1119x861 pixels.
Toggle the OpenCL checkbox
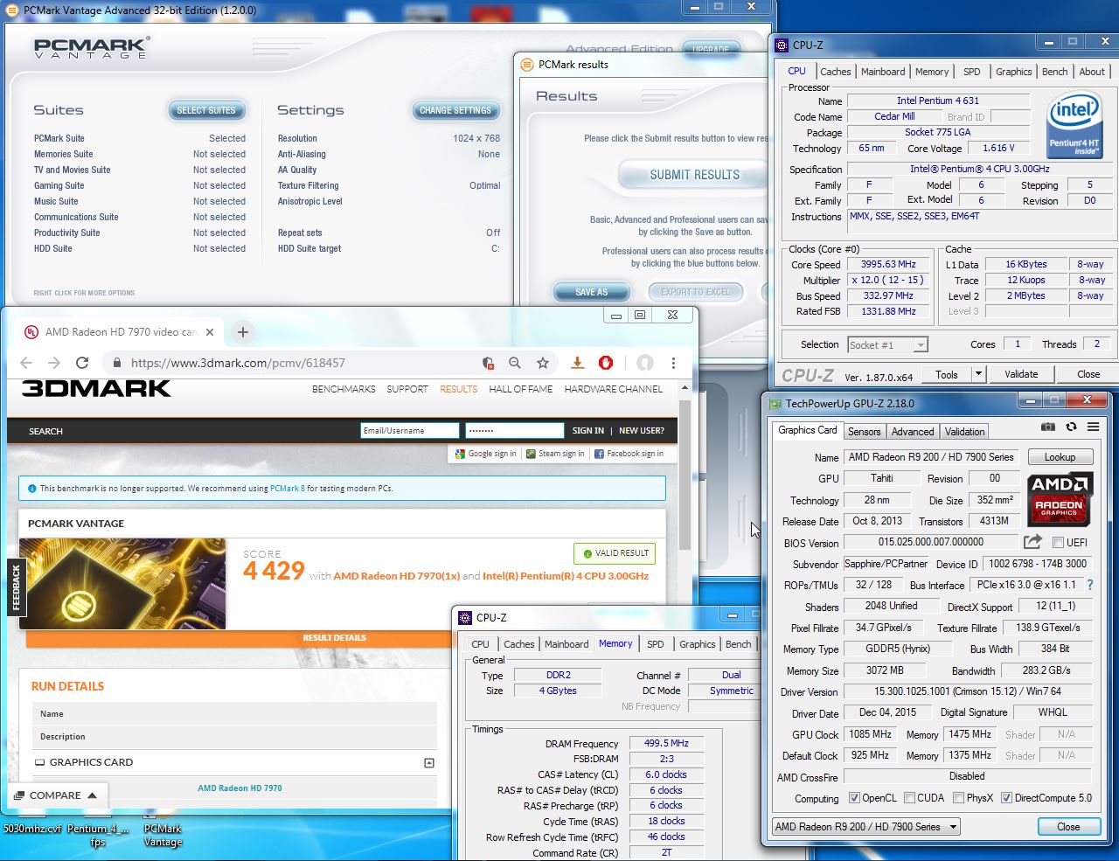pyautogui.click(x=854, y=798)
